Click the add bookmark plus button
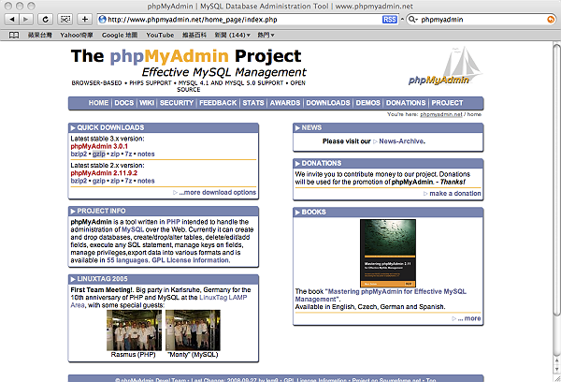Screen dimensions: 561x382 [85, 20]
